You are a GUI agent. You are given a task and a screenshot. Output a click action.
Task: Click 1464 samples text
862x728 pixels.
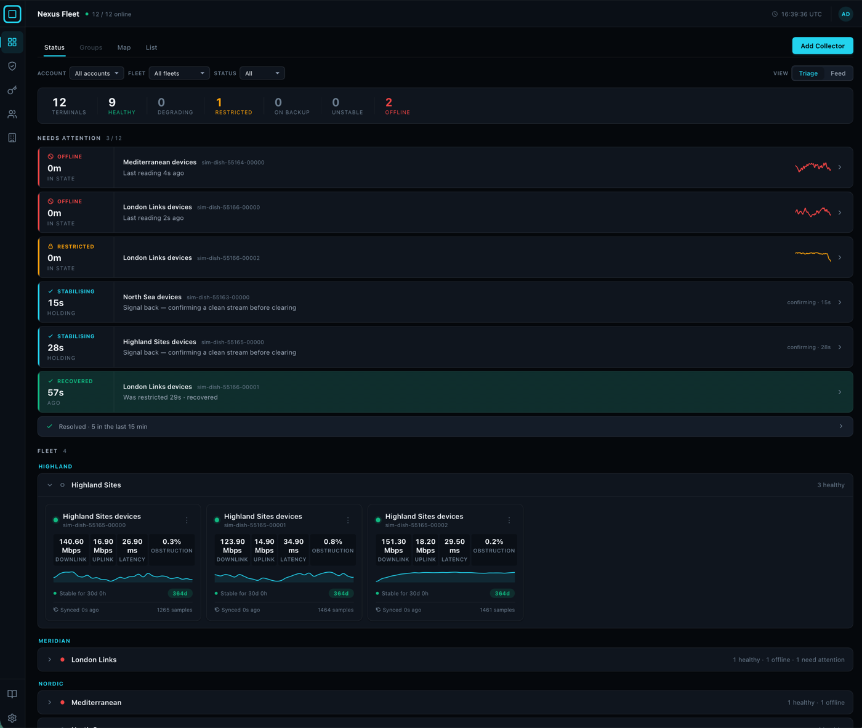[x=336, y=610]
